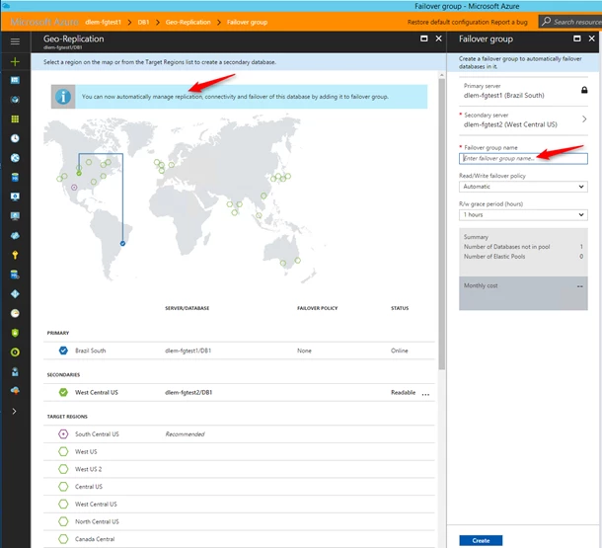Open Virtual machines classic monitor icon
Viewport: 602px width, 548px height.
(15, 196)
